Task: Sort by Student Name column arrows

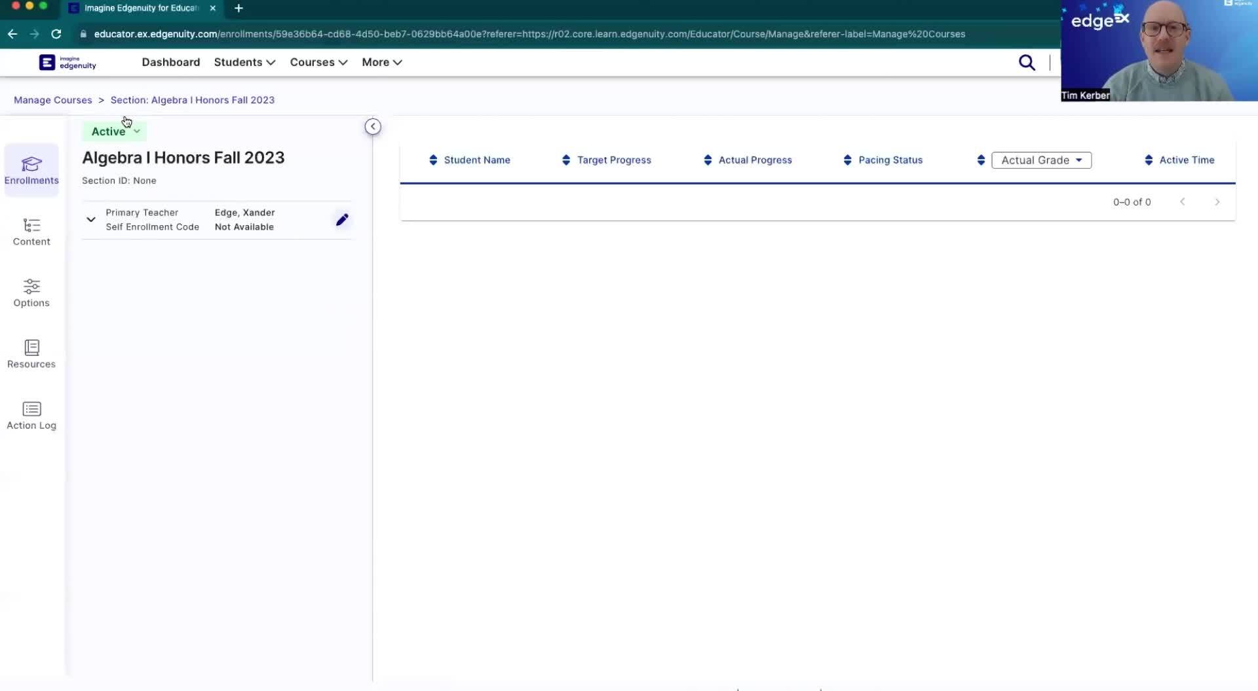Action: point(433,160)
